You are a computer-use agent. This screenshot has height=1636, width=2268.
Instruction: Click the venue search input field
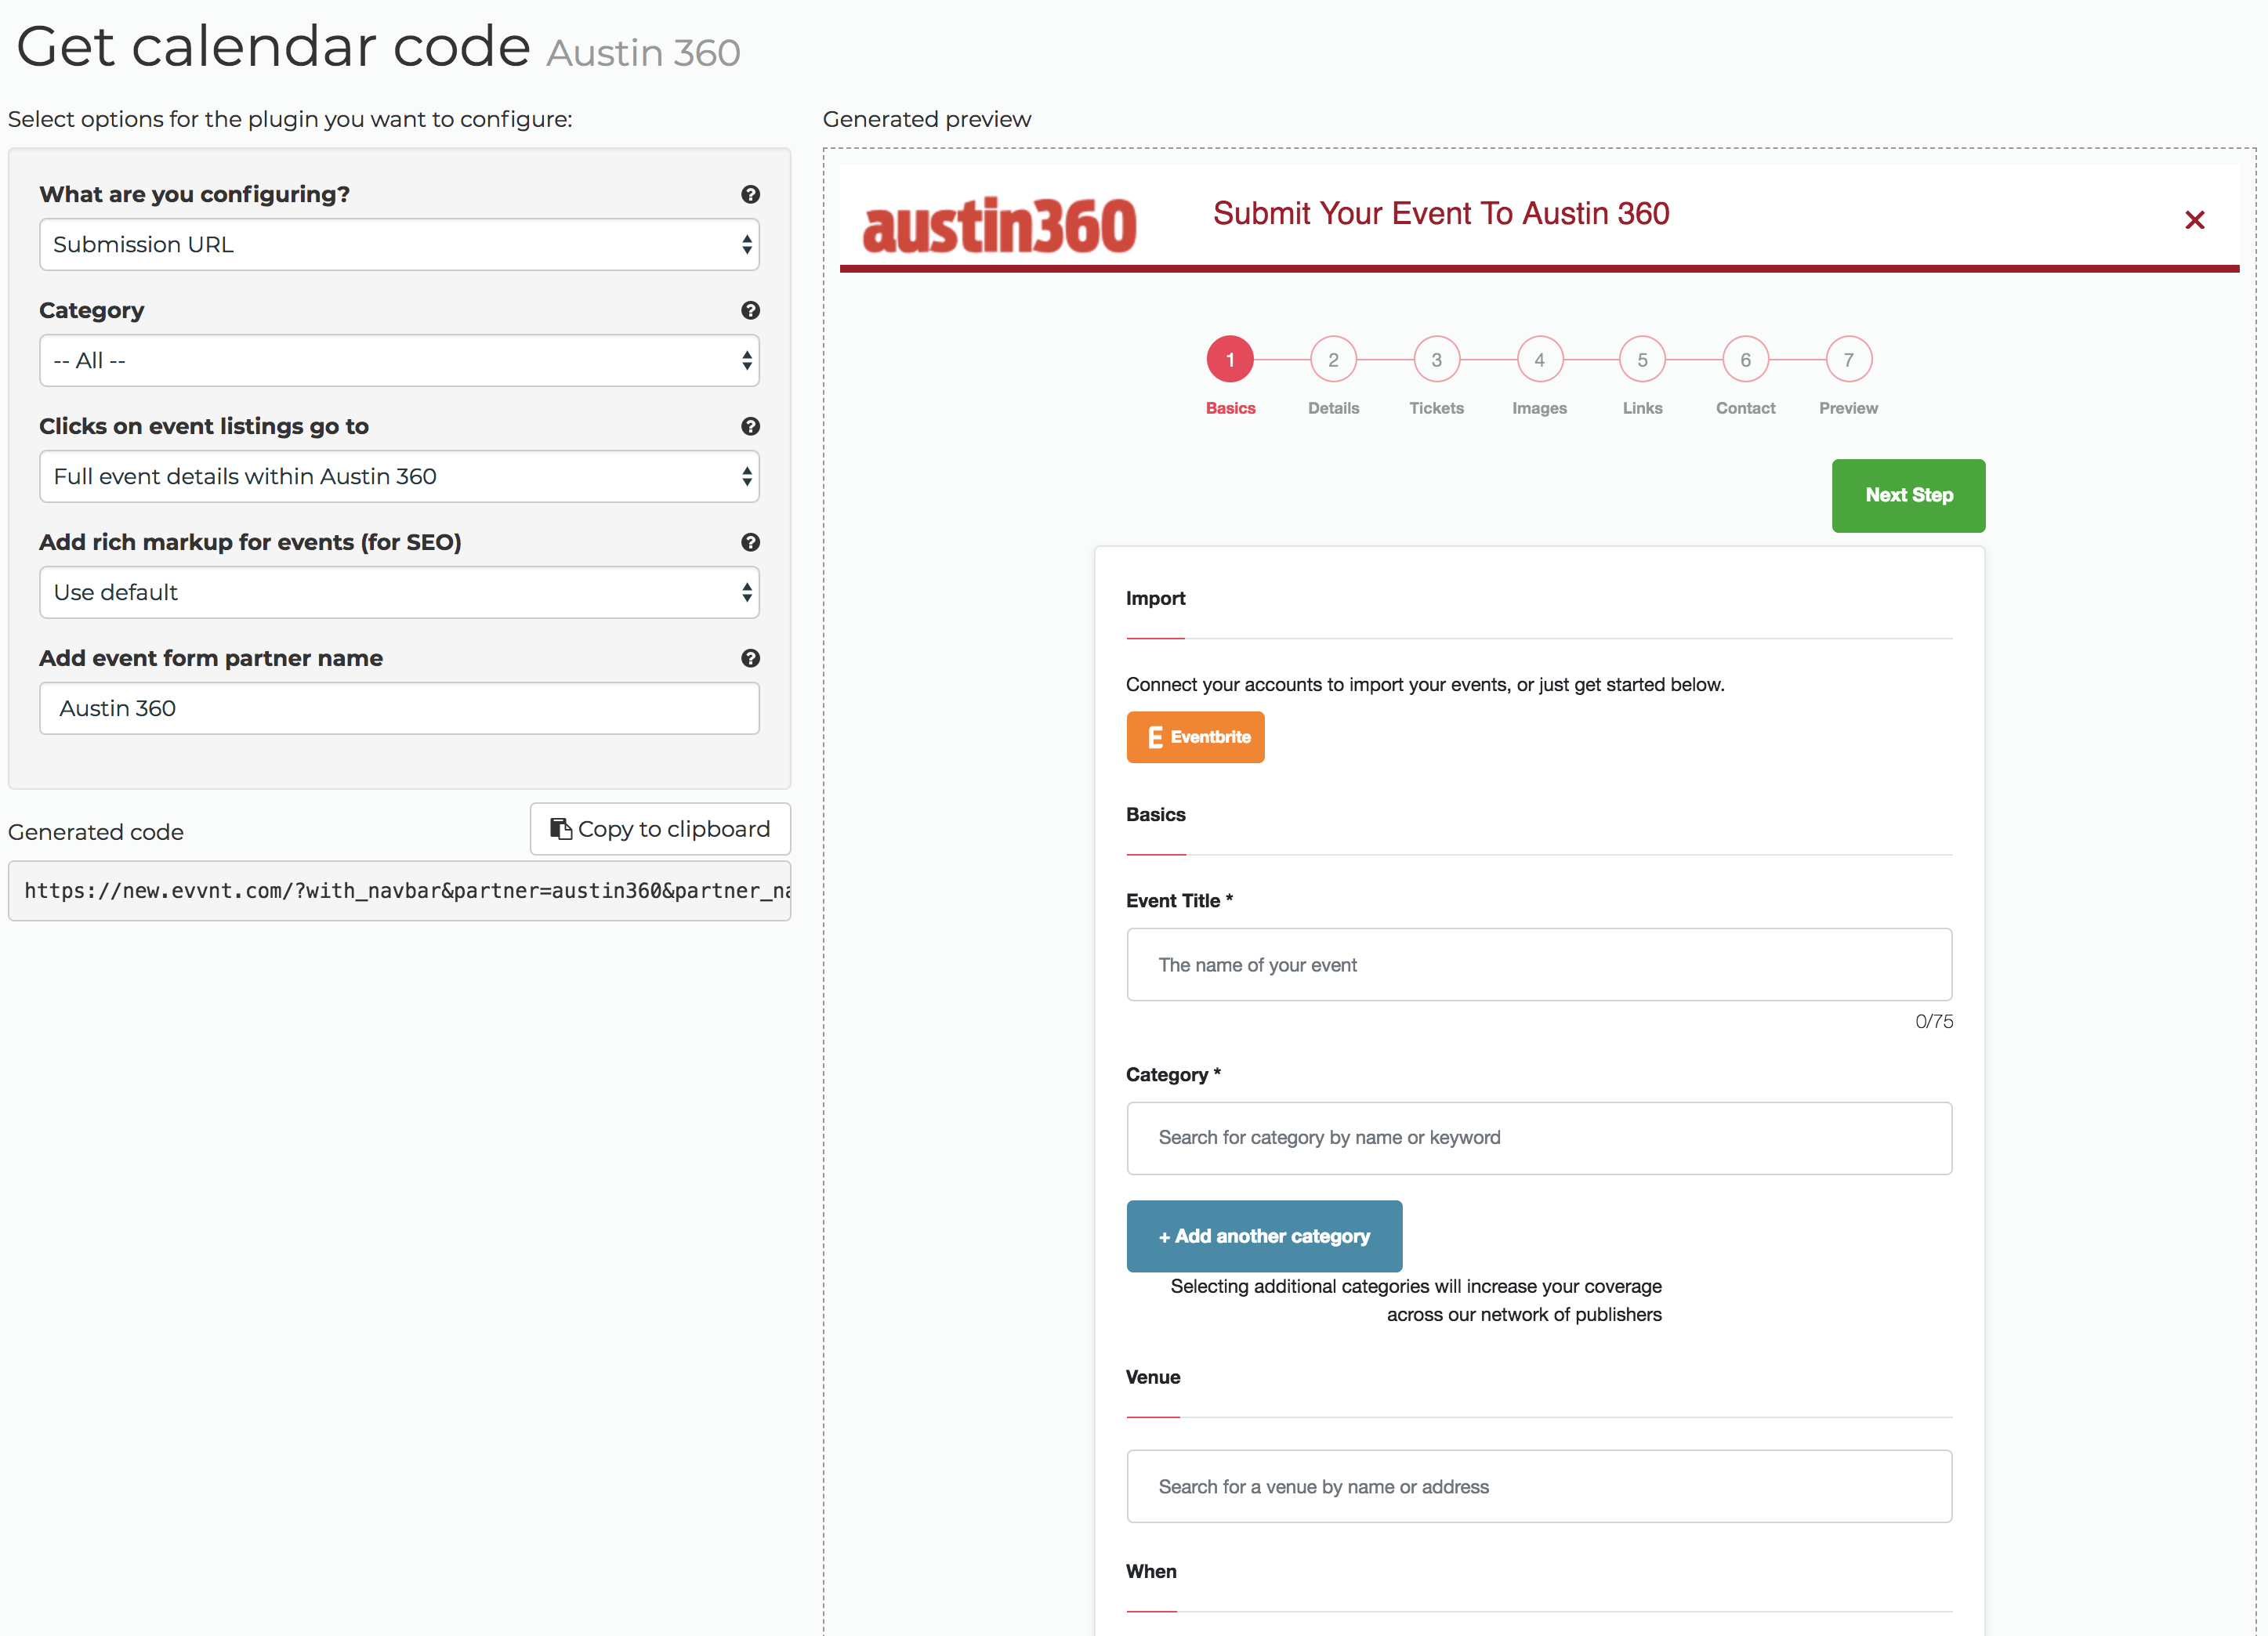pos(1539,1486)
